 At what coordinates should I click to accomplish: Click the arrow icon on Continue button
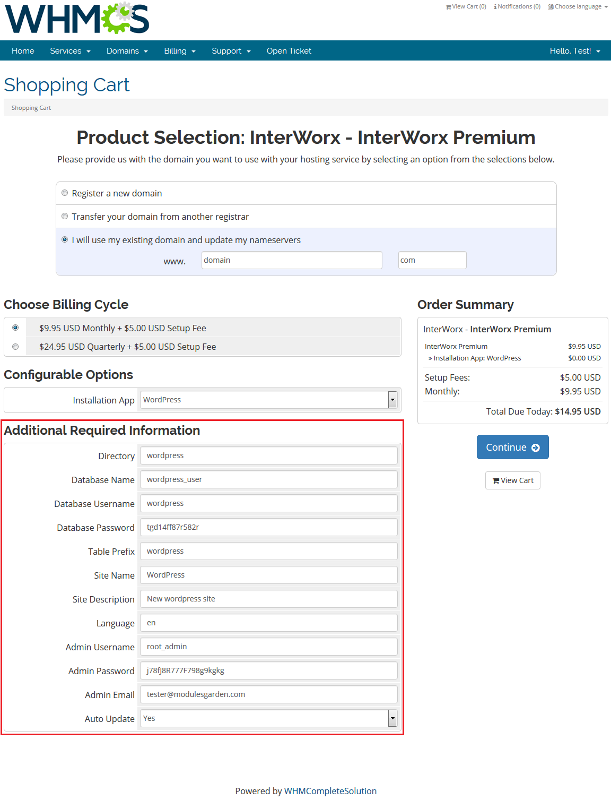[536, 448]
